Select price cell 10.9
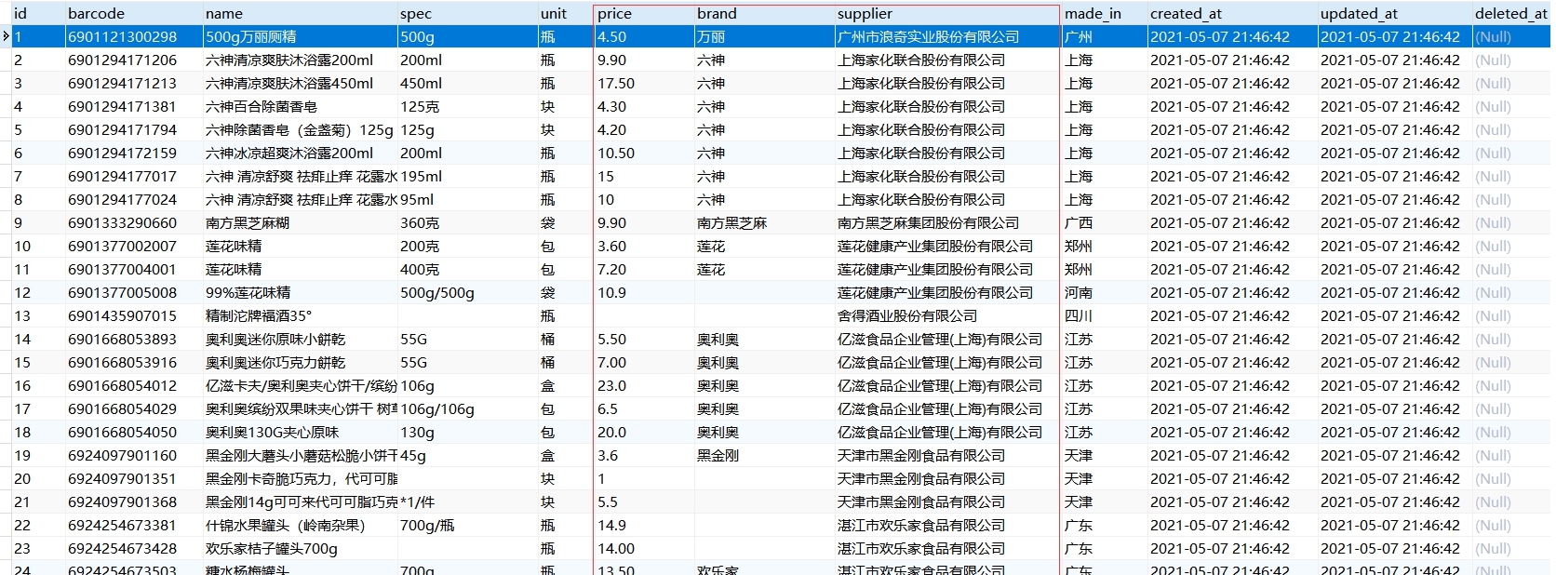 (x=644, y=292)
